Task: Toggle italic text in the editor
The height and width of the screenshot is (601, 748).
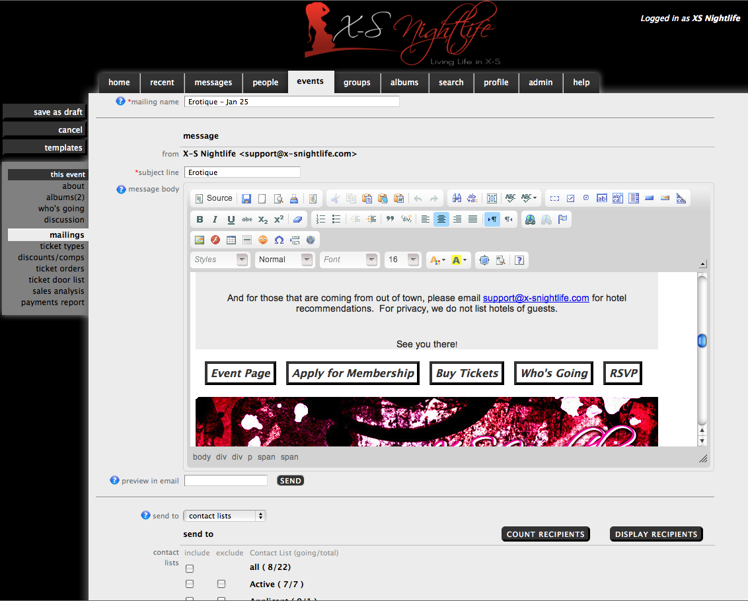Action: (215, 219)
